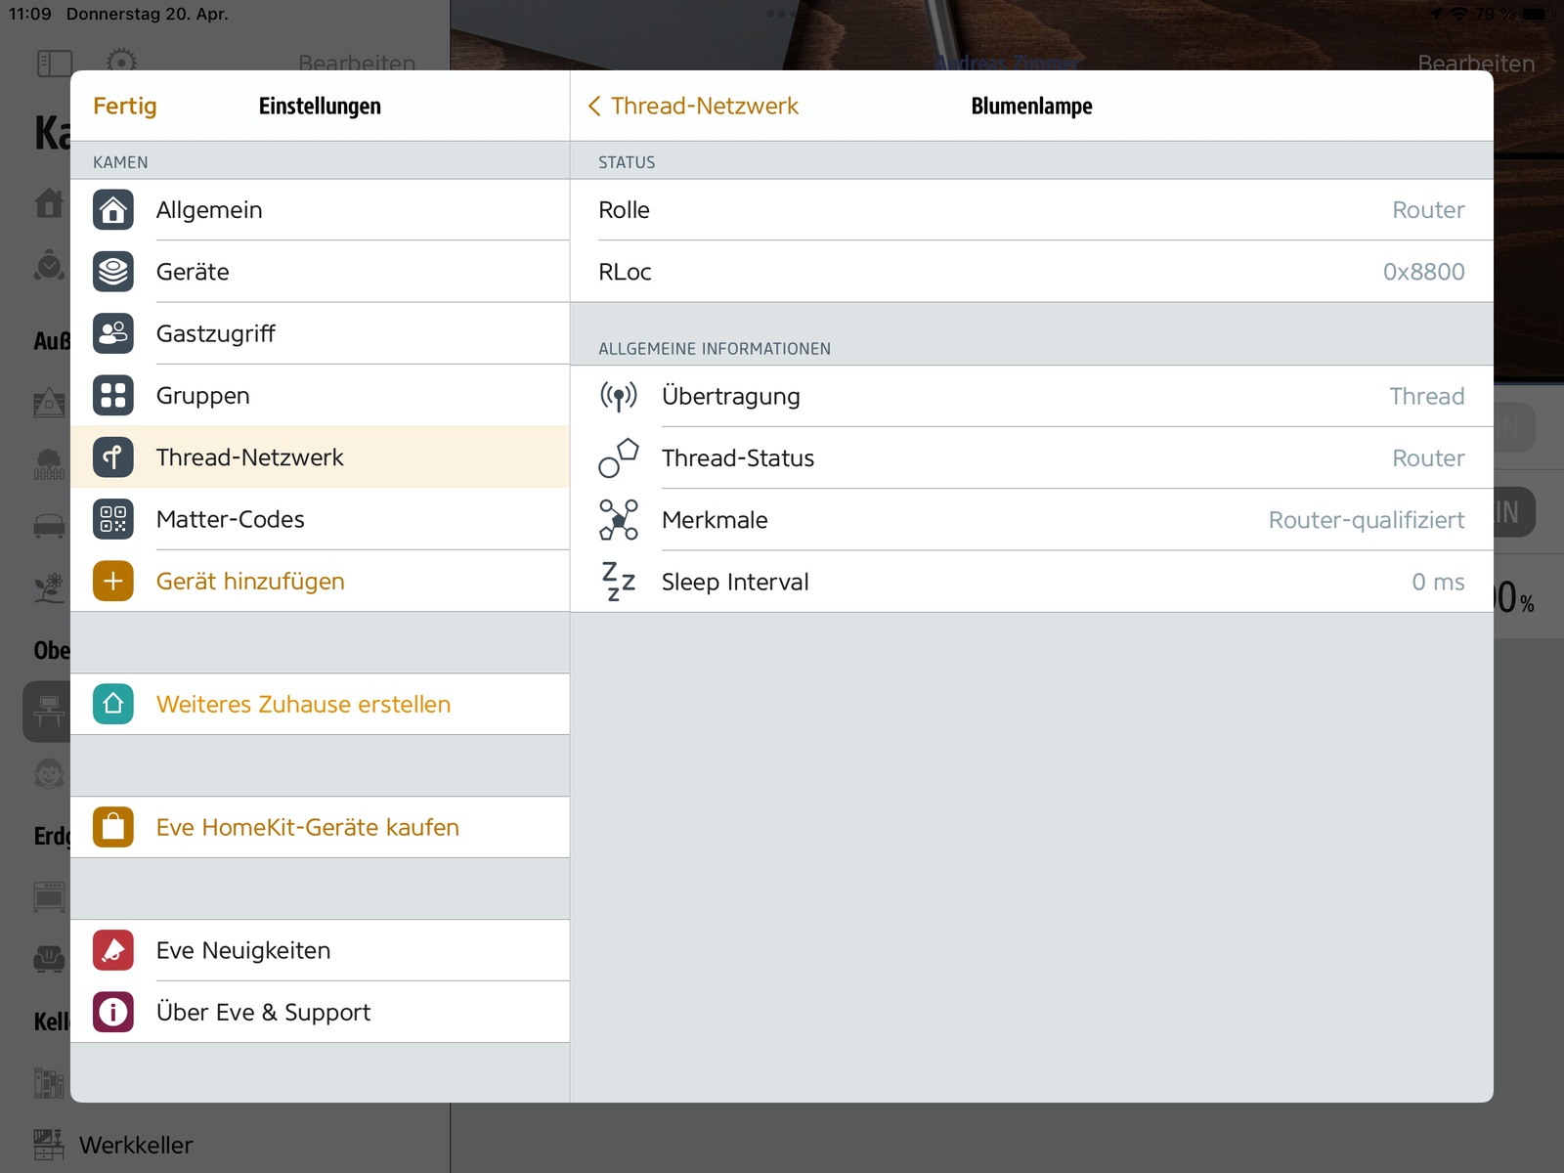Tap the RLoc status row

pos(1031,272)
